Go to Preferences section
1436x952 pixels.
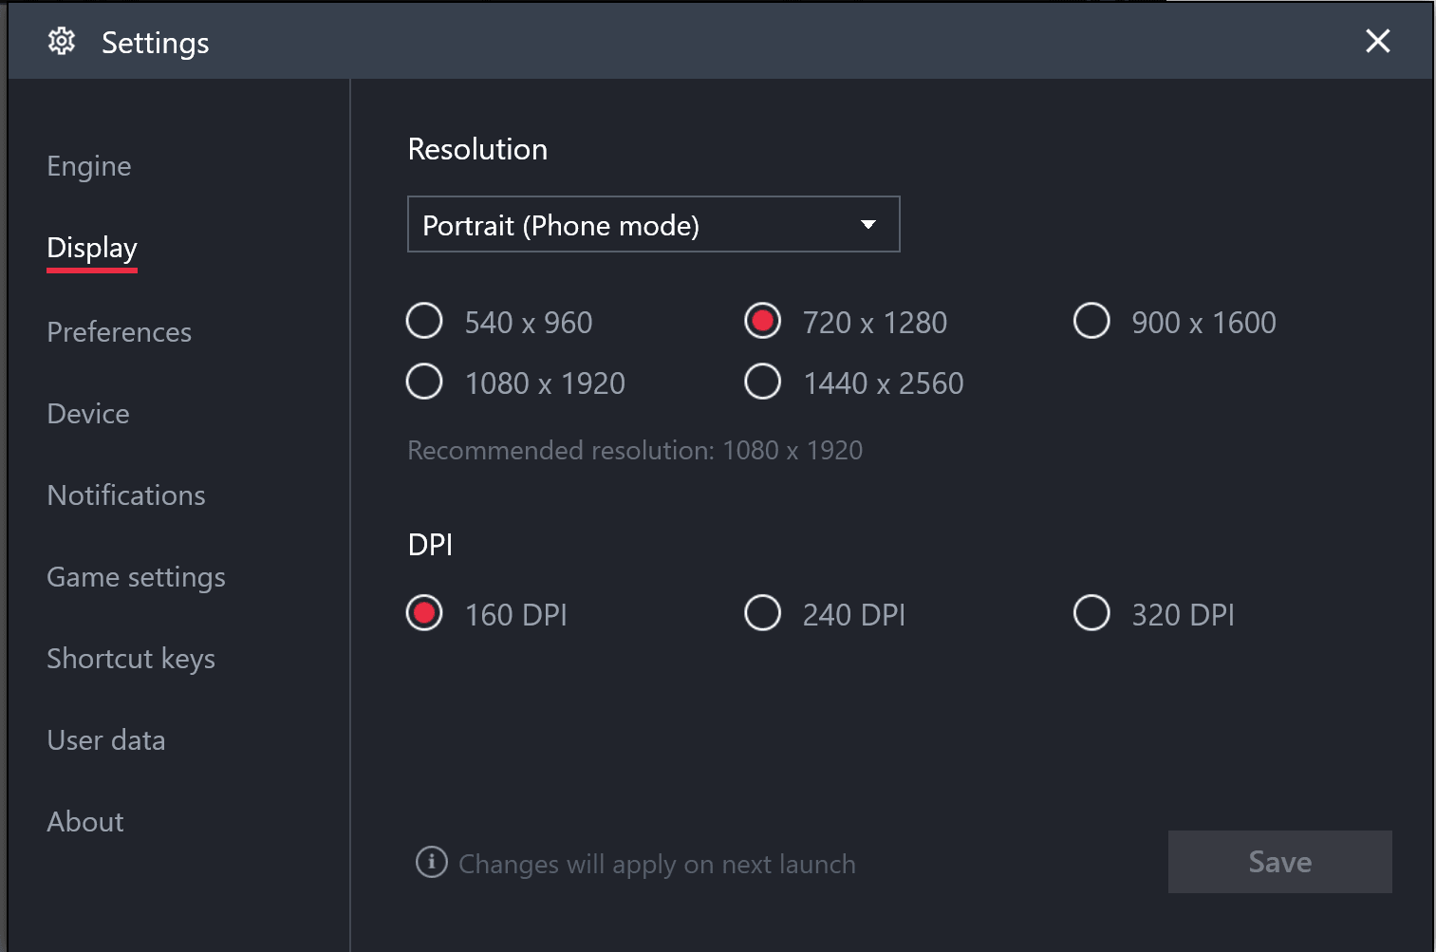(120, 332)
